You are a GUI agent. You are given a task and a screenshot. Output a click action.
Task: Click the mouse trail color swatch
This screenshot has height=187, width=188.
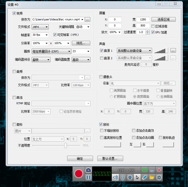click(x=168, y=144)
